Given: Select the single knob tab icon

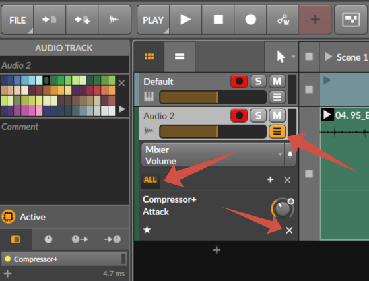Looking at the screenshot, I should (x=48, y=239).
